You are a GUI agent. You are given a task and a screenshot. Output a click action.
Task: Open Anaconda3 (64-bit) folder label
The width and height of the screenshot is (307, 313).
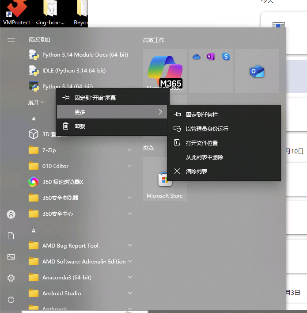pos(67,278)
